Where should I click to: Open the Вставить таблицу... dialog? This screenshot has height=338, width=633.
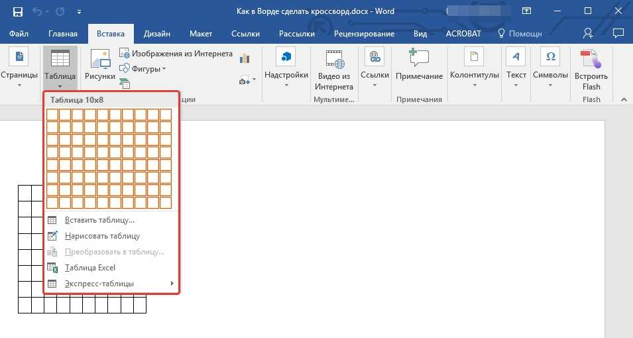tap(99, 220)
